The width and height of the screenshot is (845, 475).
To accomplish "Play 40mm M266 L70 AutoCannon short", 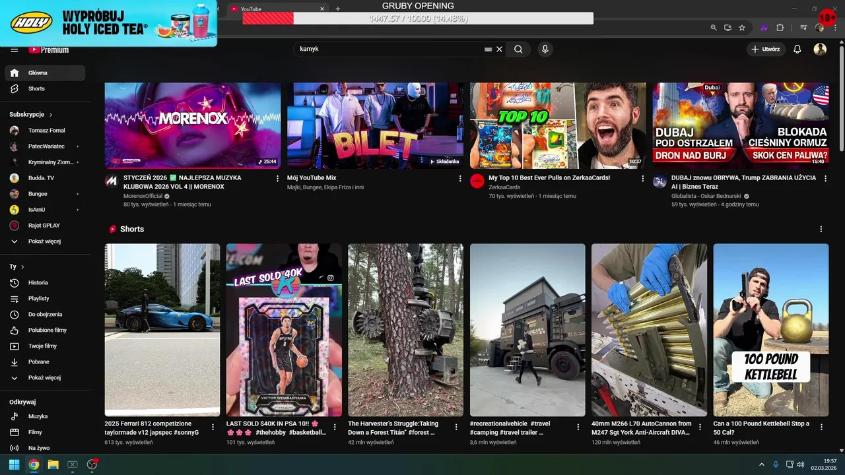I will pos(649,330).
